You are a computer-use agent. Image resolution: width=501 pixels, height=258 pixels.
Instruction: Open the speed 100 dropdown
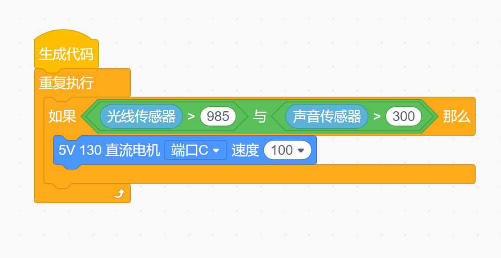click(x=287, y=150)
